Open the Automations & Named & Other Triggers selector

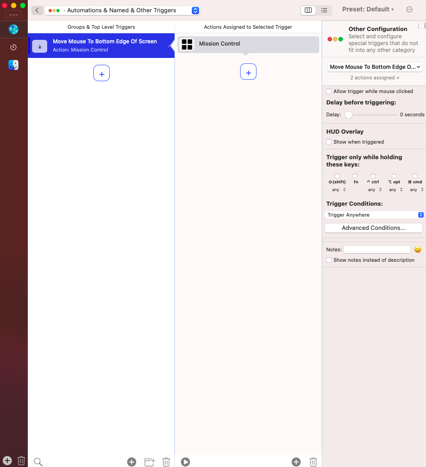point(122,10)
